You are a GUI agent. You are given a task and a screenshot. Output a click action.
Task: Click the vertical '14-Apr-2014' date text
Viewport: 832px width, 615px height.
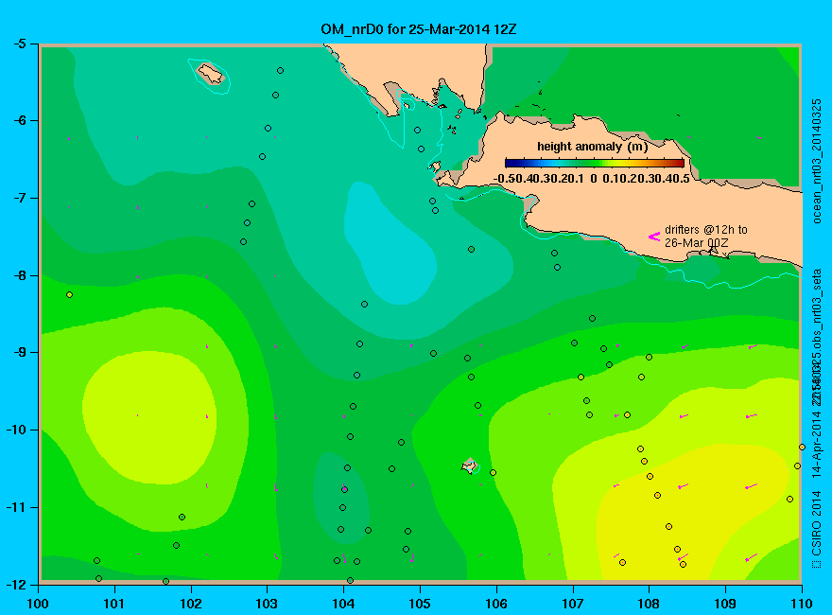pos(817,446)
